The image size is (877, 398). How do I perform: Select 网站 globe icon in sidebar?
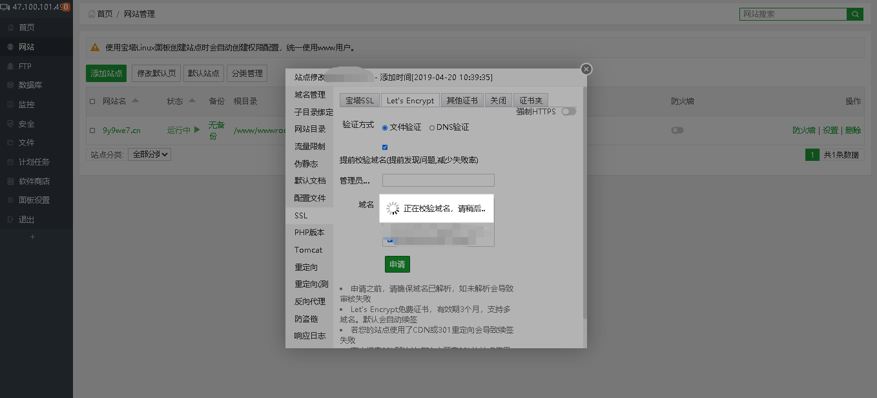pyautogui.click(x=10, y=47)
